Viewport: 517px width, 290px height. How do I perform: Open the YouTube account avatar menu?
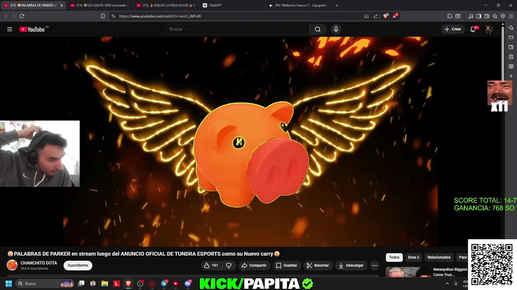(x=488, y=29)
